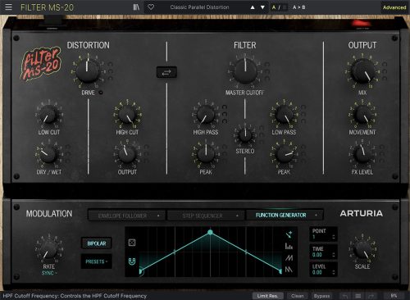Click the Filter MS-20 logo
The height and width of the screenshot is (300, 410).
tap(41, 64)
